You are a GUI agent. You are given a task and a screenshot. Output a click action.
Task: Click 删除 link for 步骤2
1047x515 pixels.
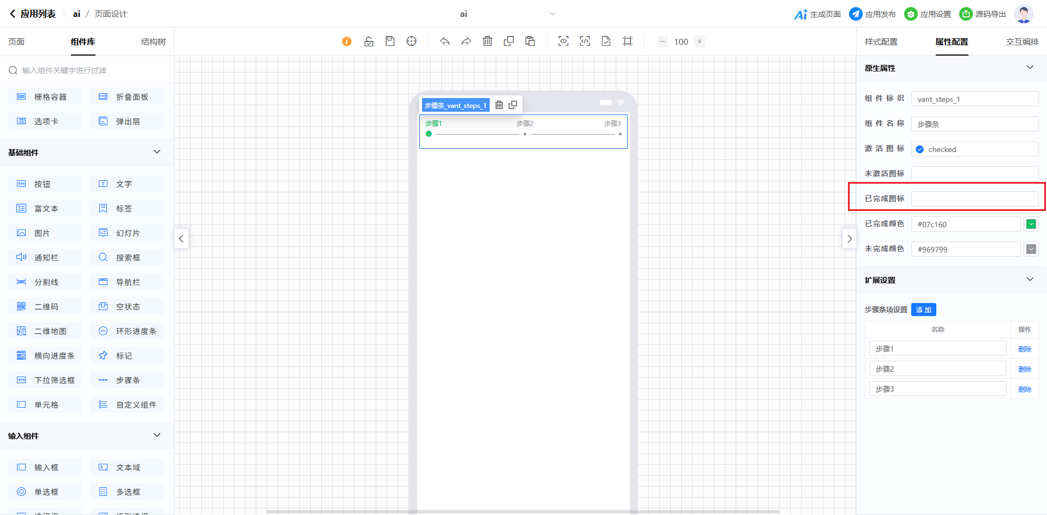coord(1025,369)
